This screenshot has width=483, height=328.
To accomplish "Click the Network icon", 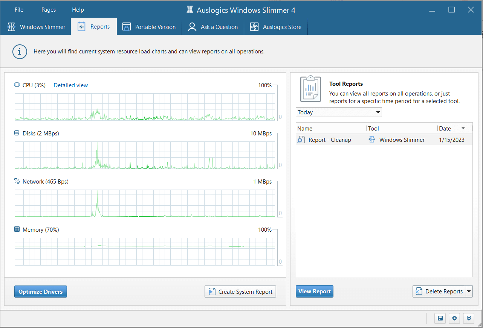I will (17, 181).
